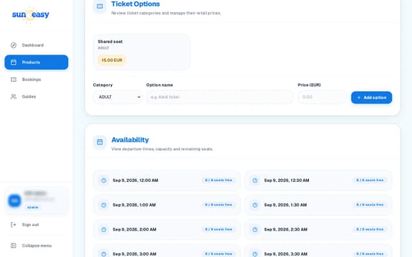Sign out of the account

(36, 225)
